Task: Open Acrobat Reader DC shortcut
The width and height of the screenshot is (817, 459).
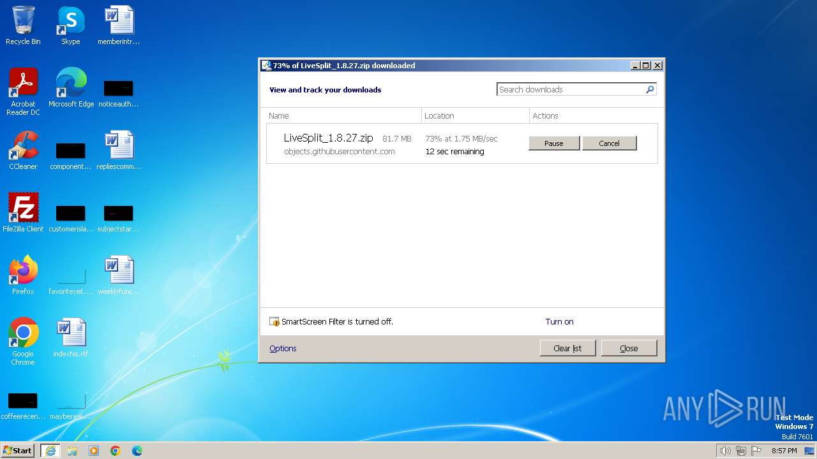Action: [23, 91]
